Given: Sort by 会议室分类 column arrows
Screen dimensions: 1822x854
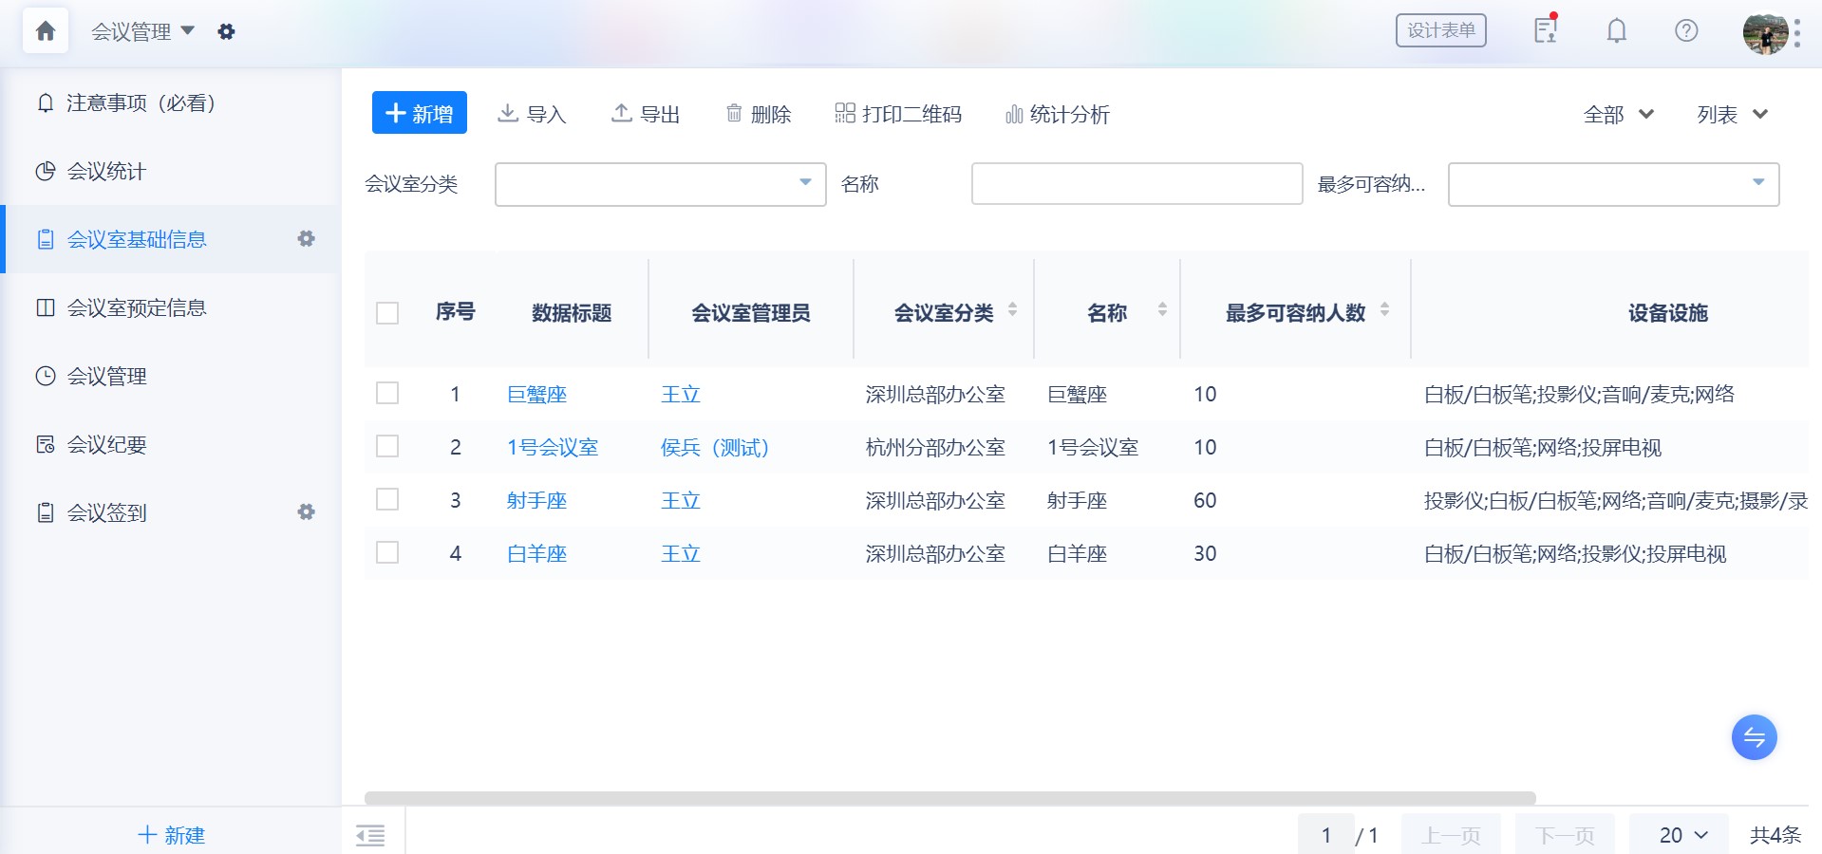Looking at the screenshot, I should pyautogui.click(x=1013, y=309).
